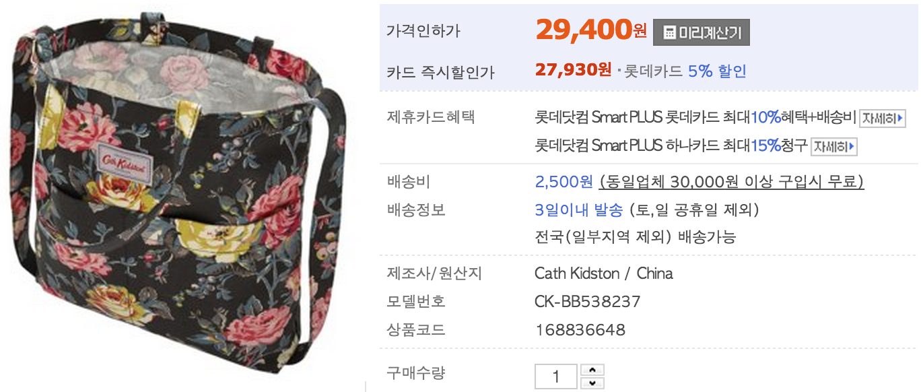Click the 27,930원 card discount price
This screenshot has width=921, height=392.
(x=573, y=70)
